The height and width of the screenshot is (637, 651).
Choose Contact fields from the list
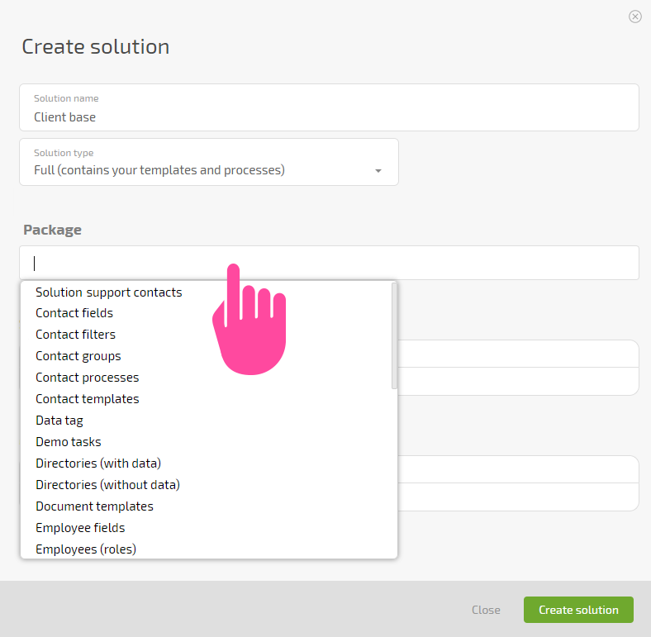coord(74,313)
